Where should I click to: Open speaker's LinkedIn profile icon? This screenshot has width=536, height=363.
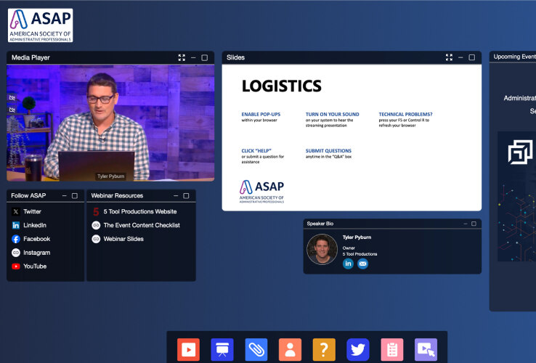[348, 264]
